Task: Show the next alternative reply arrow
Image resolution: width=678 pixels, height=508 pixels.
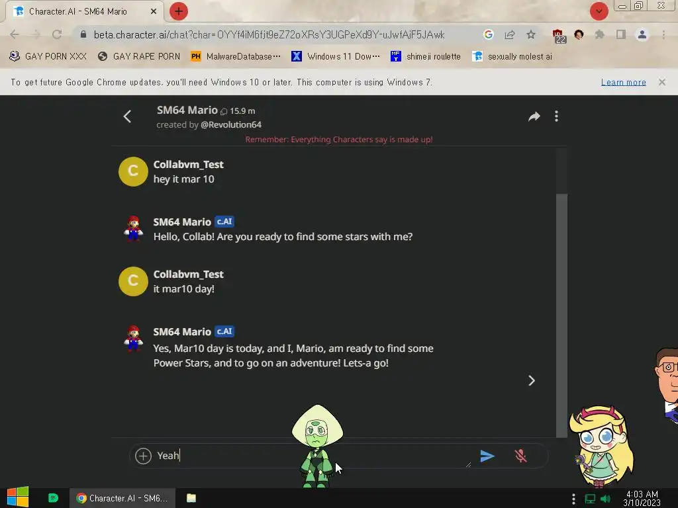Action: point(532,380)
